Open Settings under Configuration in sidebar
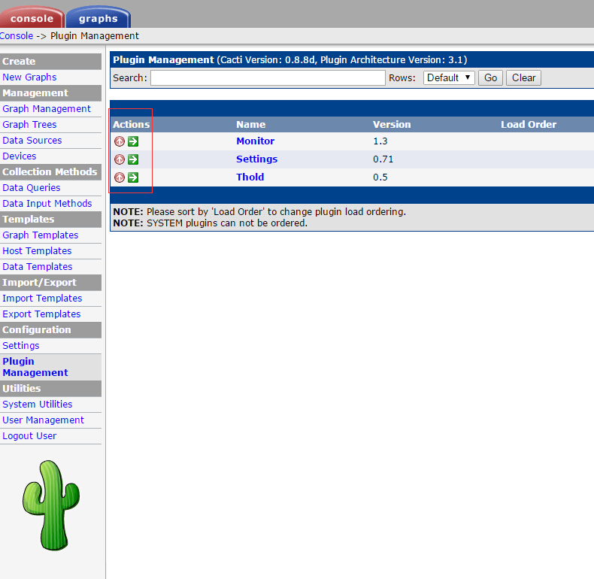This screenshot has width=594, height=579. pyautogui.click(x=21, y=346)
